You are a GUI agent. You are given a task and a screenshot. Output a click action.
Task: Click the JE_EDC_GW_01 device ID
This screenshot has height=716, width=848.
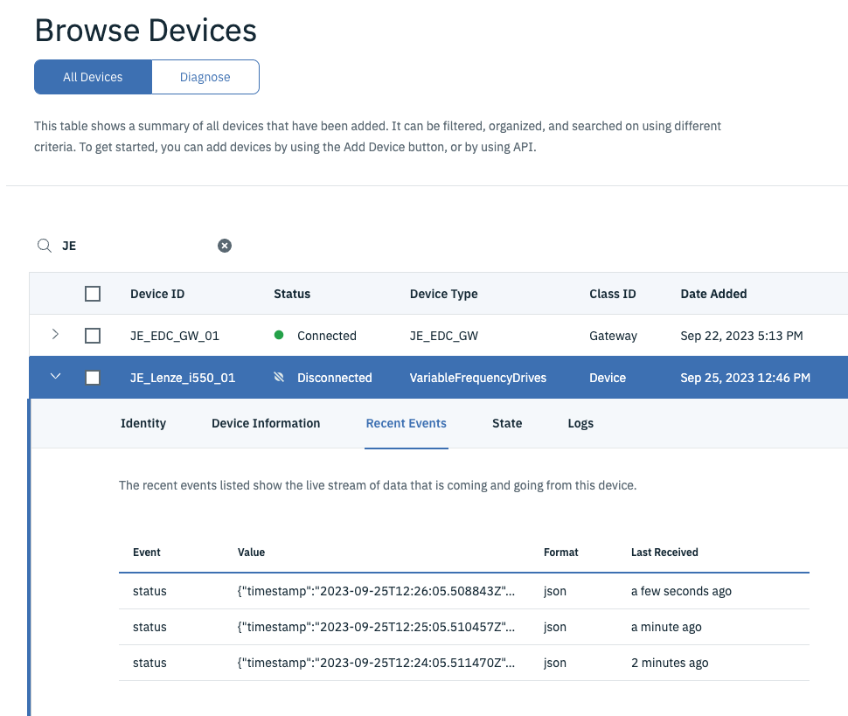pyautogui.click(x=175, y=336)
